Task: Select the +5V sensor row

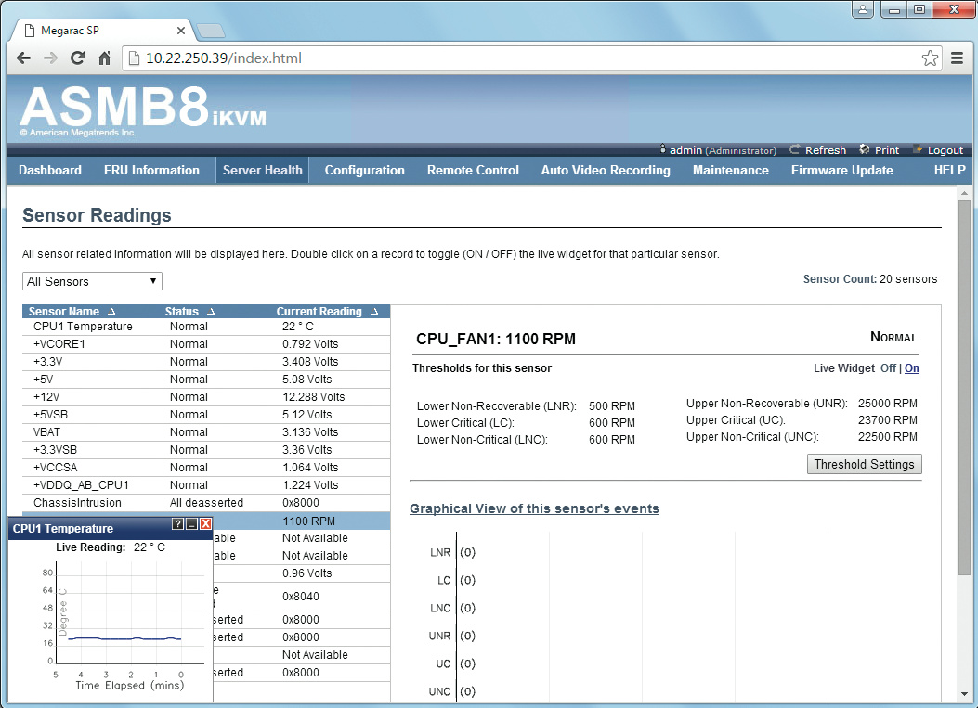Action: pyautogui.click(x=206, y=379)
